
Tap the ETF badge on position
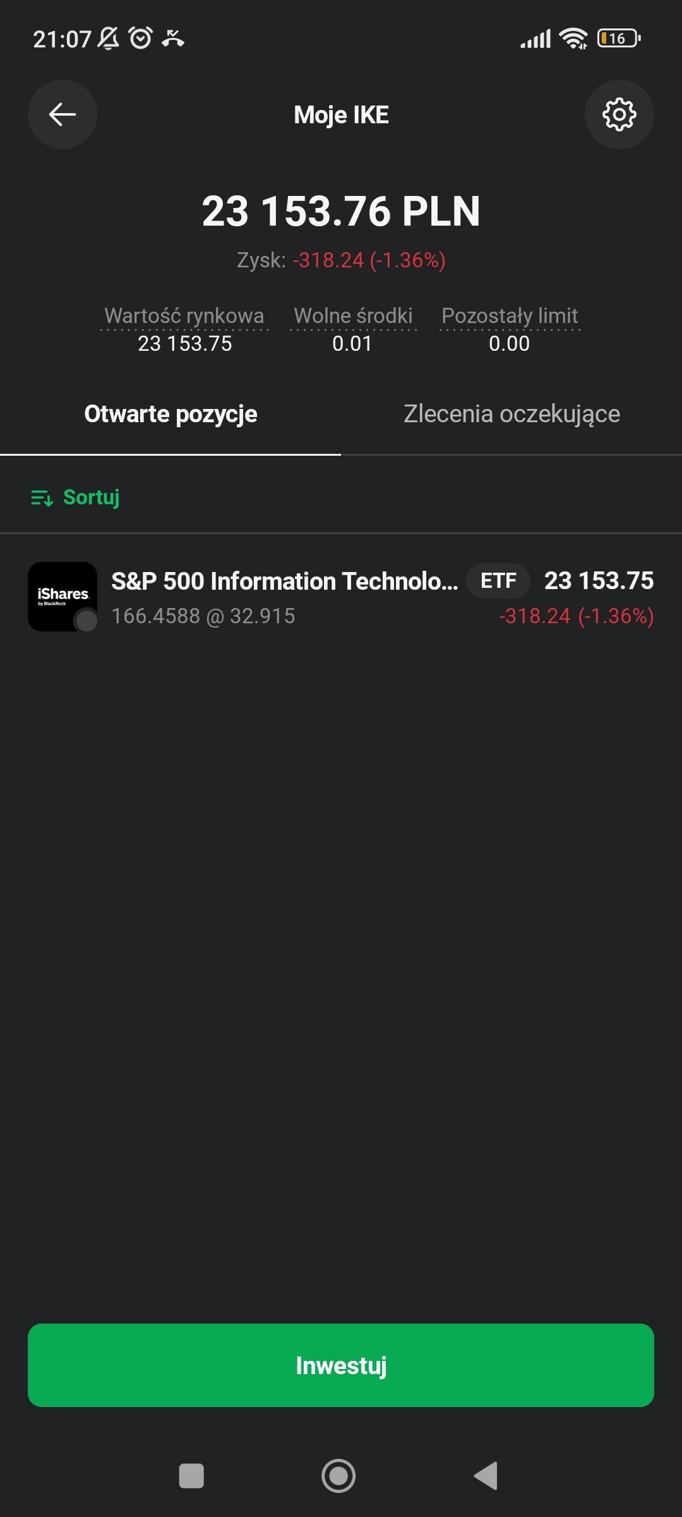coord(498,580)
